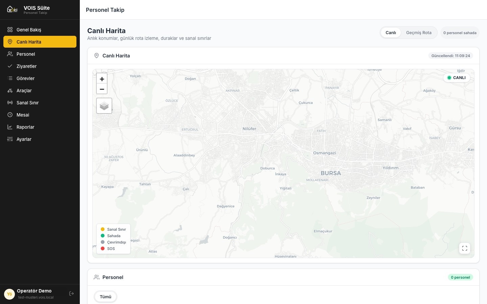Navigate to Raporlar section
Viewport: 487px width, 304px height.
click(40, 127)
